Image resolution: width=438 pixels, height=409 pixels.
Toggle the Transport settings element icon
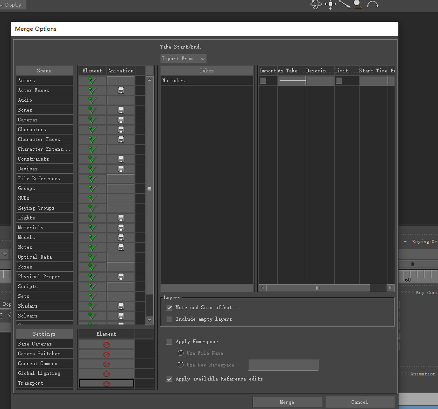point(106,383)
